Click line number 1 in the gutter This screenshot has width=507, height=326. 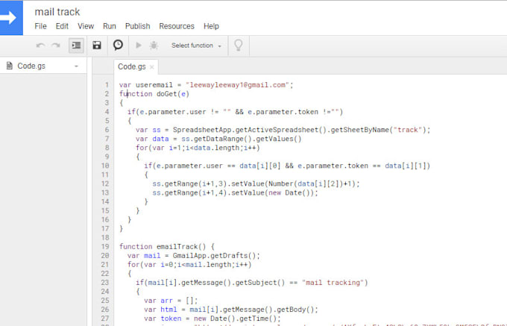point(107,85)
